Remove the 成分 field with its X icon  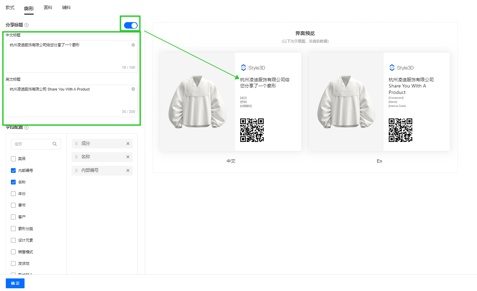[128, 144]
